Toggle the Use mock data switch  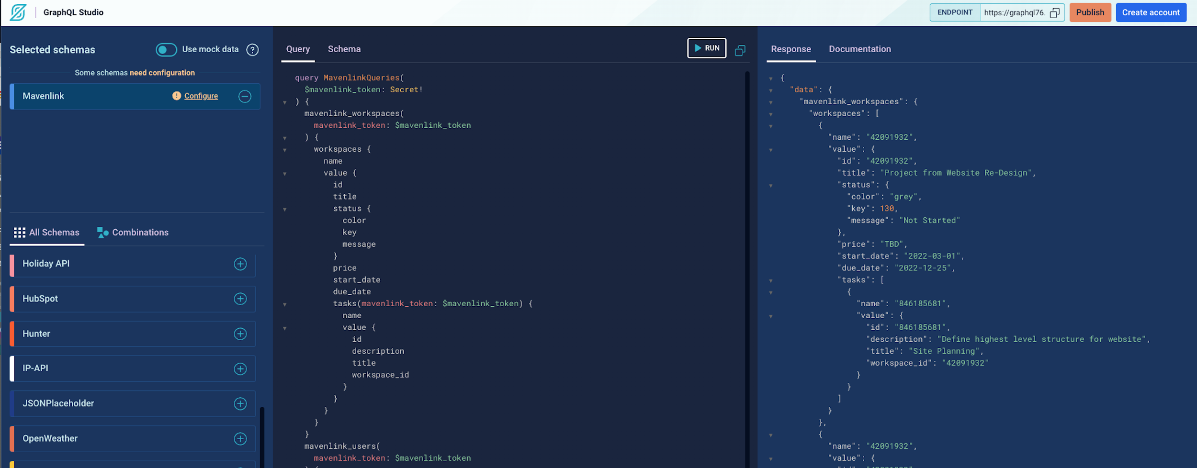(166, 50)
